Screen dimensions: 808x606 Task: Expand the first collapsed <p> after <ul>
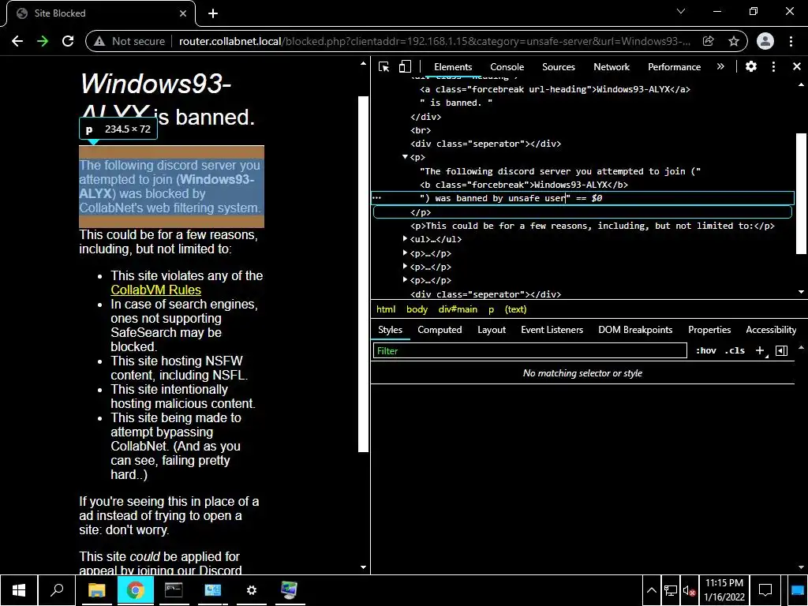[x=405, y=252]
